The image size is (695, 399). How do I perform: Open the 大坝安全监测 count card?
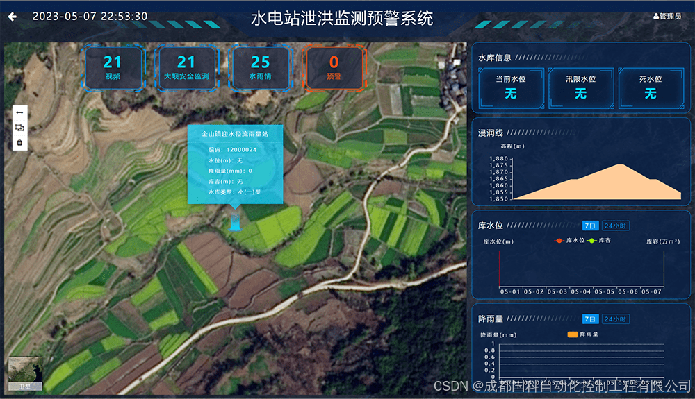click(x=186, y=68)
